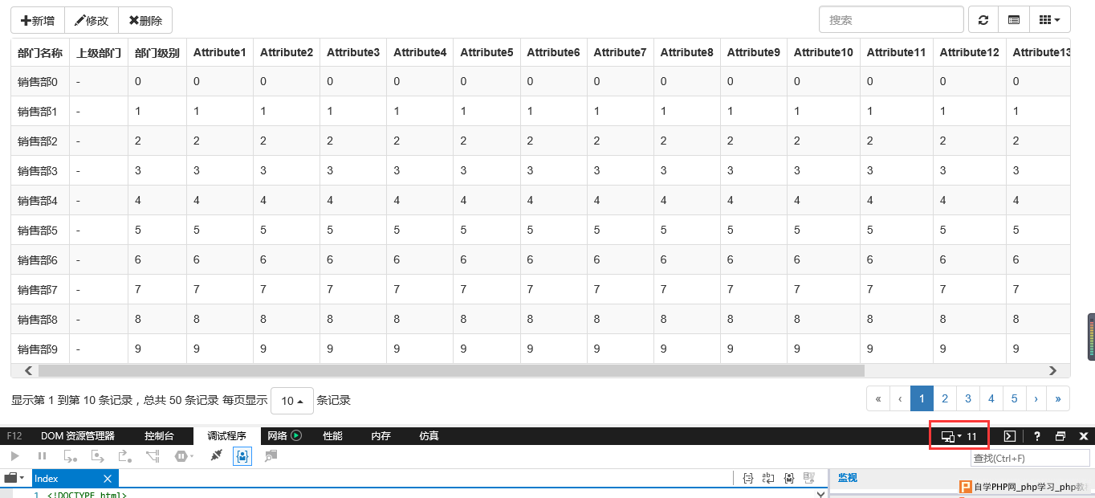Close the Index file tab
The width and height of the screenshot is (1095, 498).
[x=108, y=478]
